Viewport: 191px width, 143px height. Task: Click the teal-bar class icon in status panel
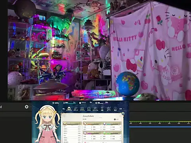click(105, 124)
